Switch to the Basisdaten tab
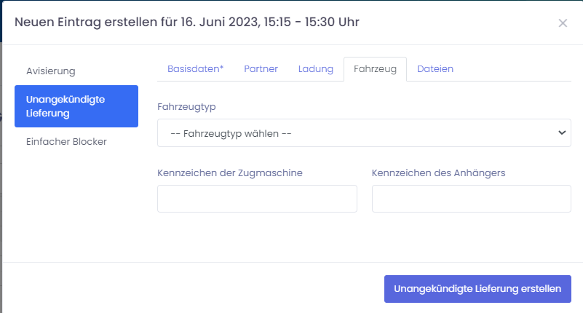 pos(195,69)
